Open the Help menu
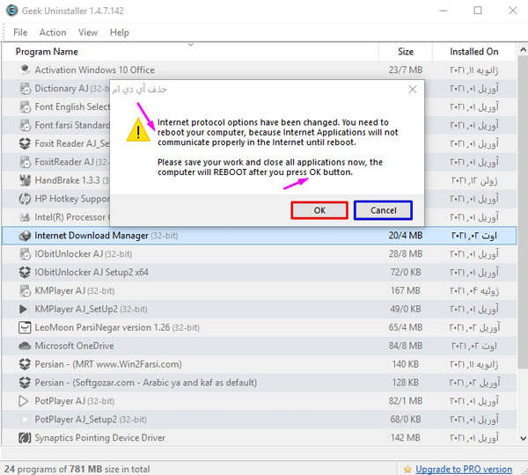This screenshot has width=528, height=475. tap(119, 33)
